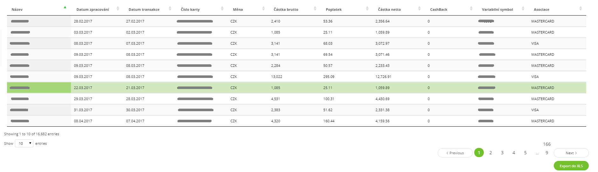Click fee value 100.31

click(329, 99)
